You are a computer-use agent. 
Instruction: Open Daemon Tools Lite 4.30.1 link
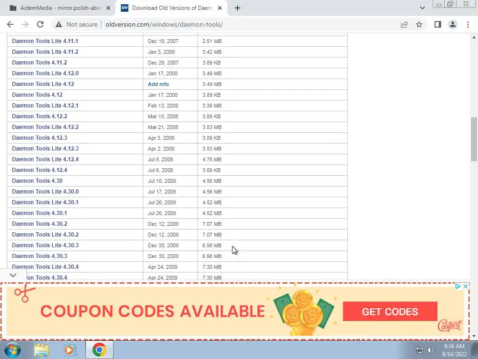pyautogui.click(x=45, y=202)
